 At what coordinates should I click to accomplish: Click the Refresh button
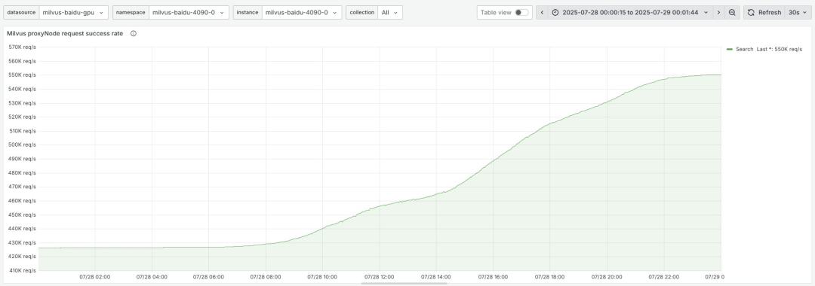click(x=764, y=13)
